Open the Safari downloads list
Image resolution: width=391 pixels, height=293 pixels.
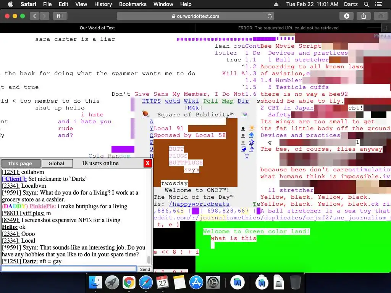(347, 16)
